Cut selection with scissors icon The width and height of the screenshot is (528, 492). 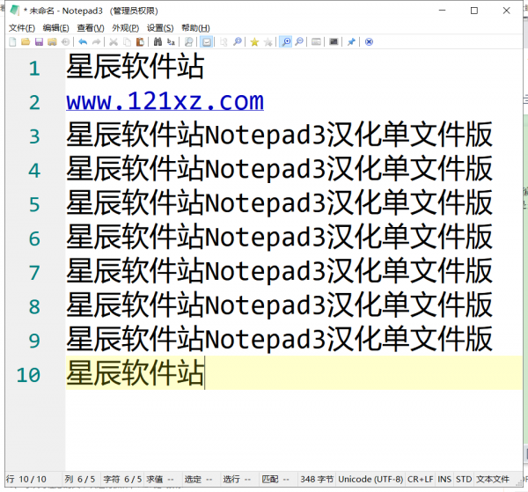pyautogui.click(x=114, y=41)
